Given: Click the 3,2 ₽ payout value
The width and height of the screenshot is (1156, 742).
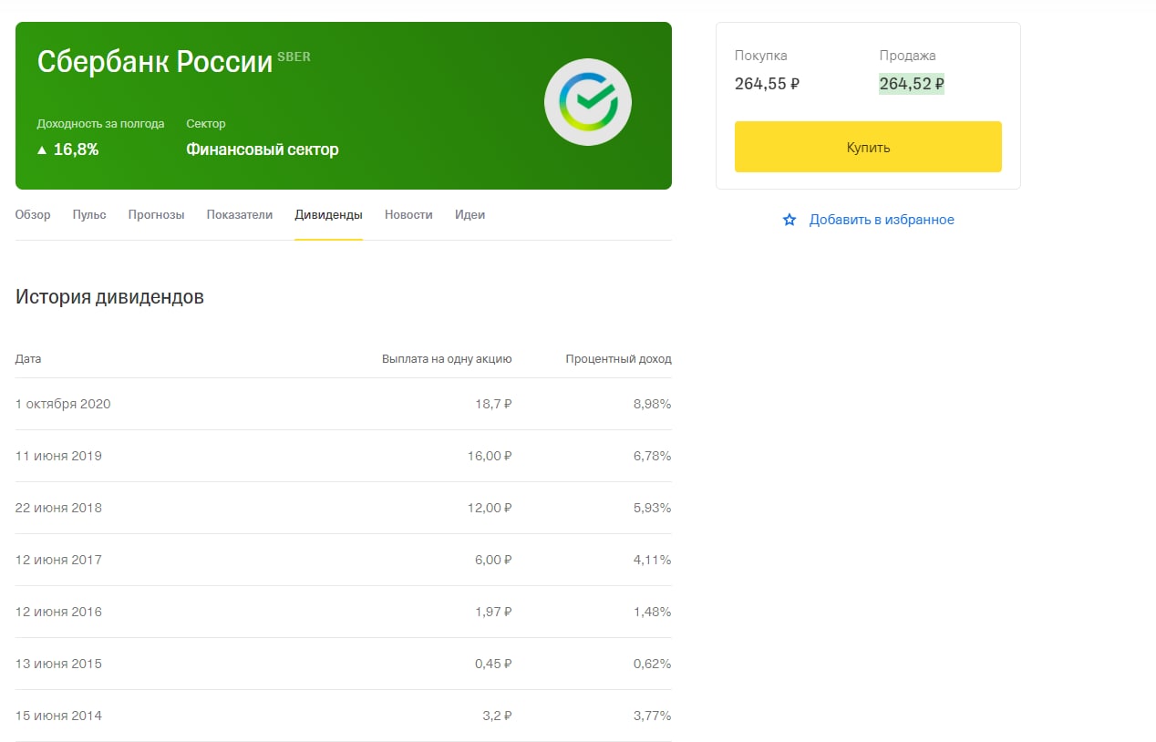Looking at the screenshot, I should [498, 716].
